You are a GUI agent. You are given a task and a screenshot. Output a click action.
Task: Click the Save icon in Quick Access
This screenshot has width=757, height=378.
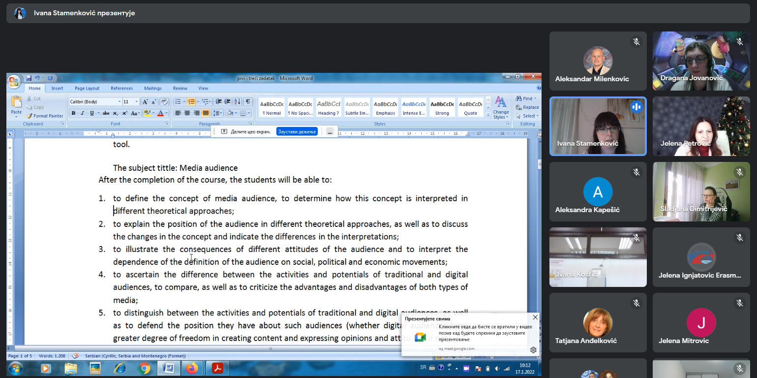29,78
